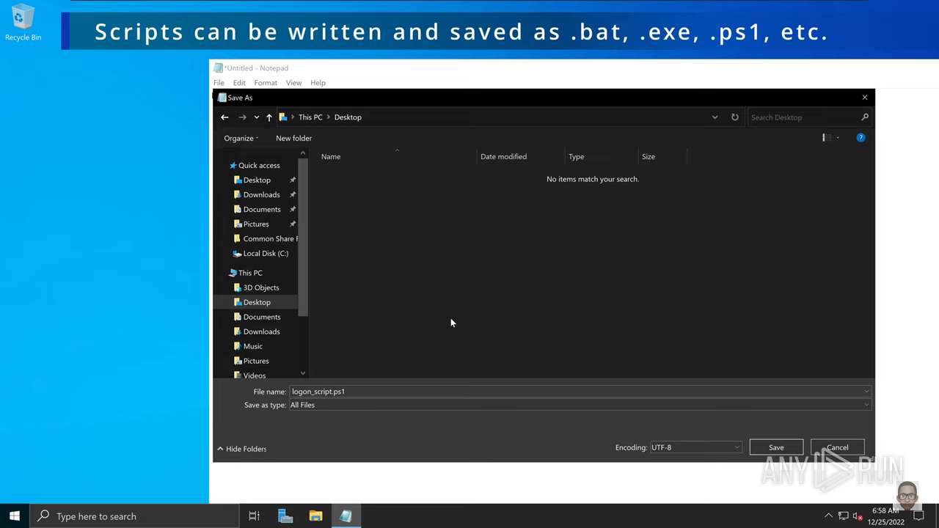Open recent locations dropdown beside forward arrow
Screen dimensions: 939x528
256,117
